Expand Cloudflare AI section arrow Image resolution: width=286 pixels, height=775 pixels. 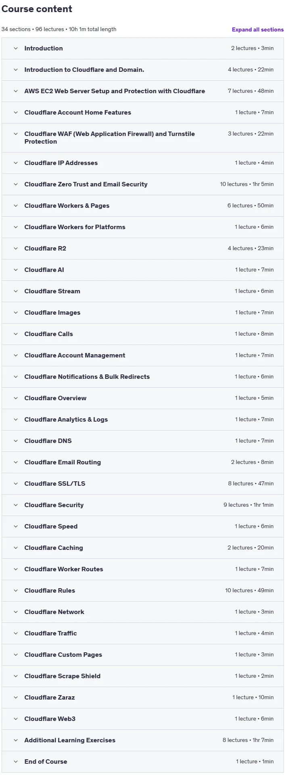[x=16, y=270]
